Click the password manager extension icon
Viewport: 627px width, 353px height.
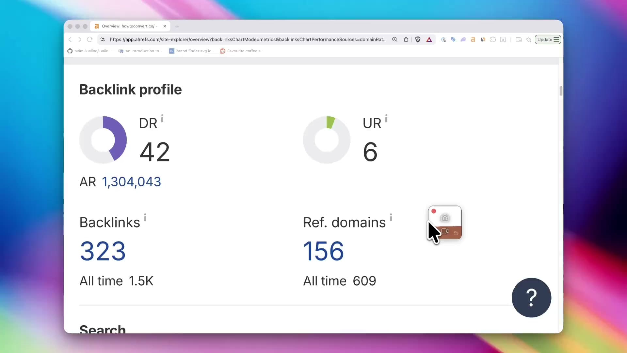tap(443, 40)
